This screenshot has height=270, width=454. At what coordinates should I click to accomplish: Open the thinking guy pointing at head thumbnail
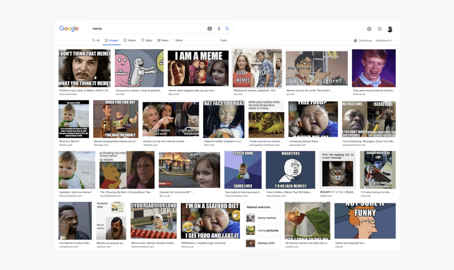tap(75, 221)
